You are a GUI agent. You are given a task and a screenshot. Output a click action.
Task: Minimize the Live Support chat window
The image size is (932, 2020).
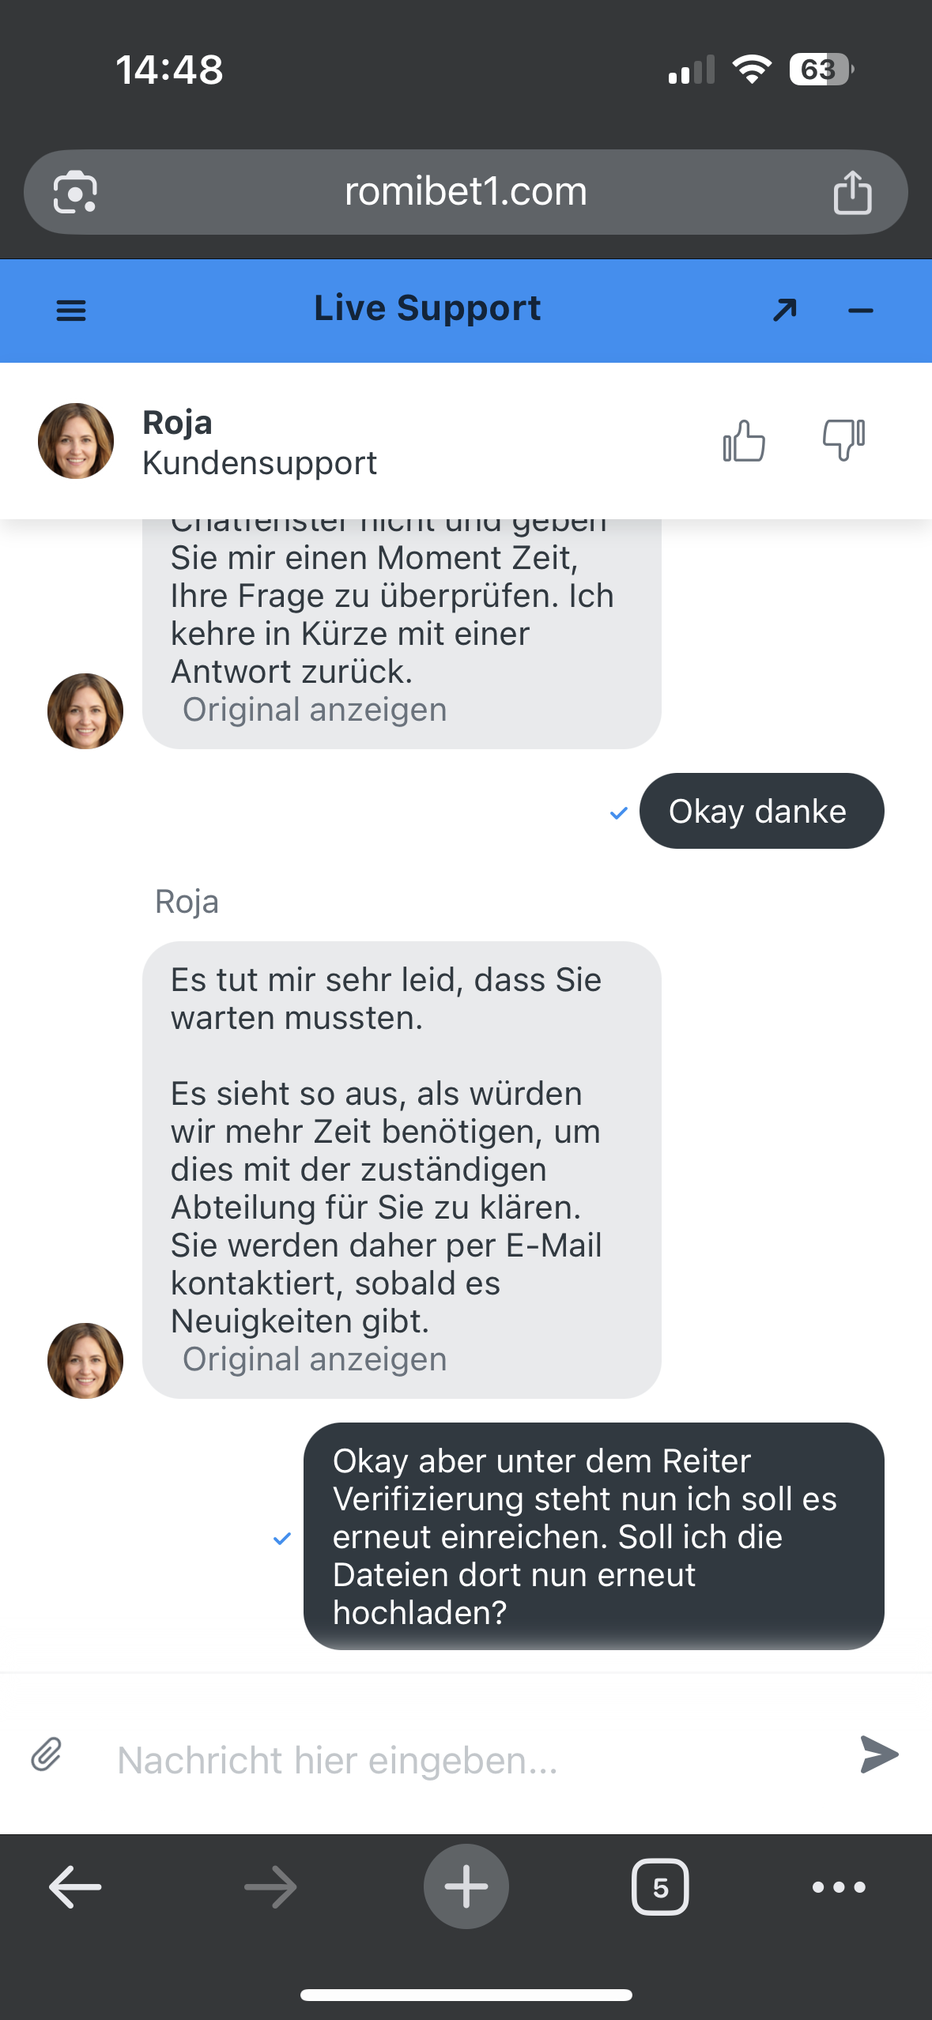coord(860,311)
